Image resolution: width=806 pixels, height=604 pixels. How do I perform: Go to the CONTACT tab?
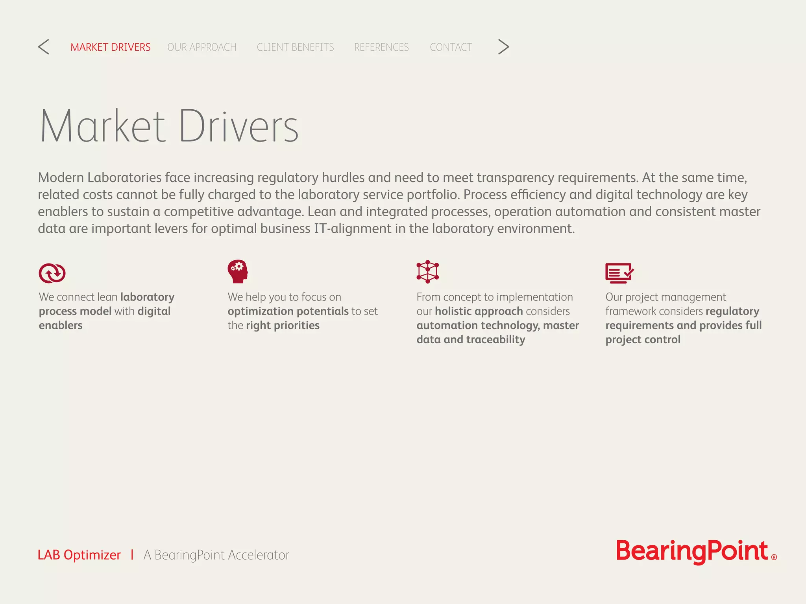coord(451,47)
